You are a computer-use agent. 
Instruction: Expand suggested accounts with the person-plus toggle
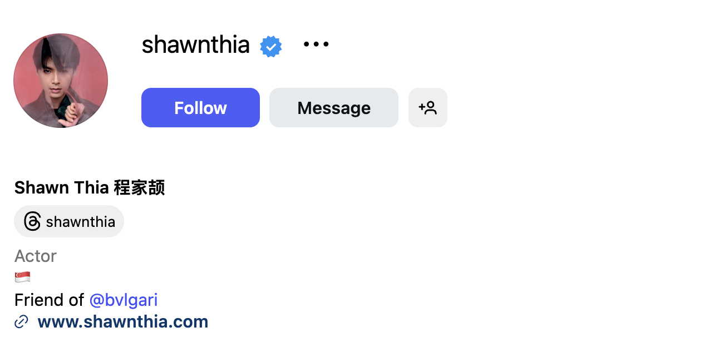(427, 107)
